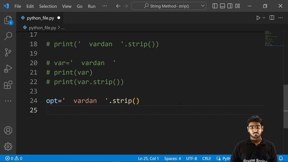Open the Explorer view in activity bar

8,20
